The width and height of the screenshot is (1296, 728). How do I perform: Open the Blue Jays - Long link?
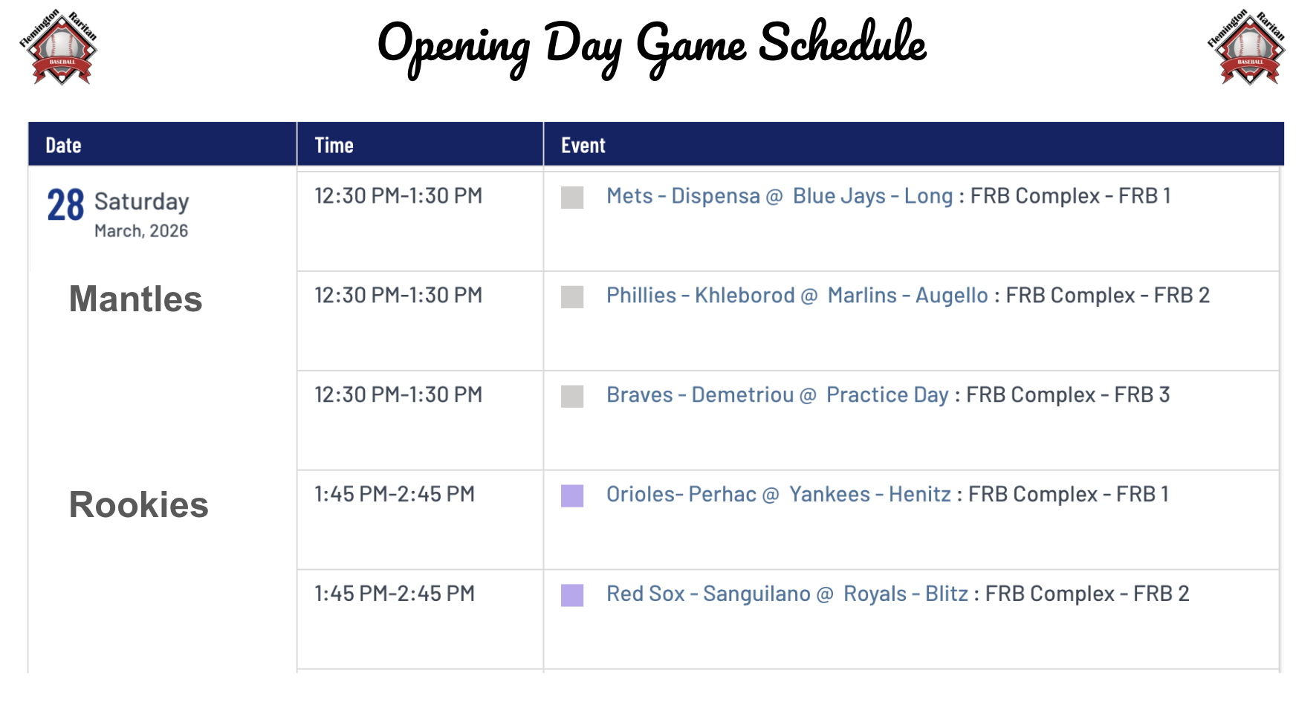pyautogui.click(x=872, y=196)
